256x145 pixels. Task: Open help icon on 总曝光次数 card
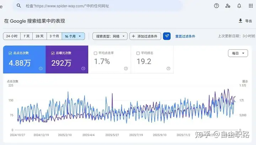(x=83, y=68)
